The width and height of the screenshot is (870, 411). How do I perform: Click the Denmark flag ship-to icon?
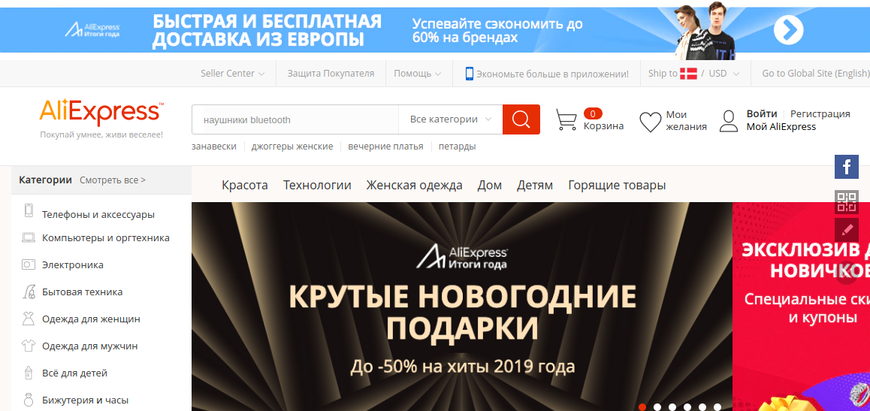689,73
